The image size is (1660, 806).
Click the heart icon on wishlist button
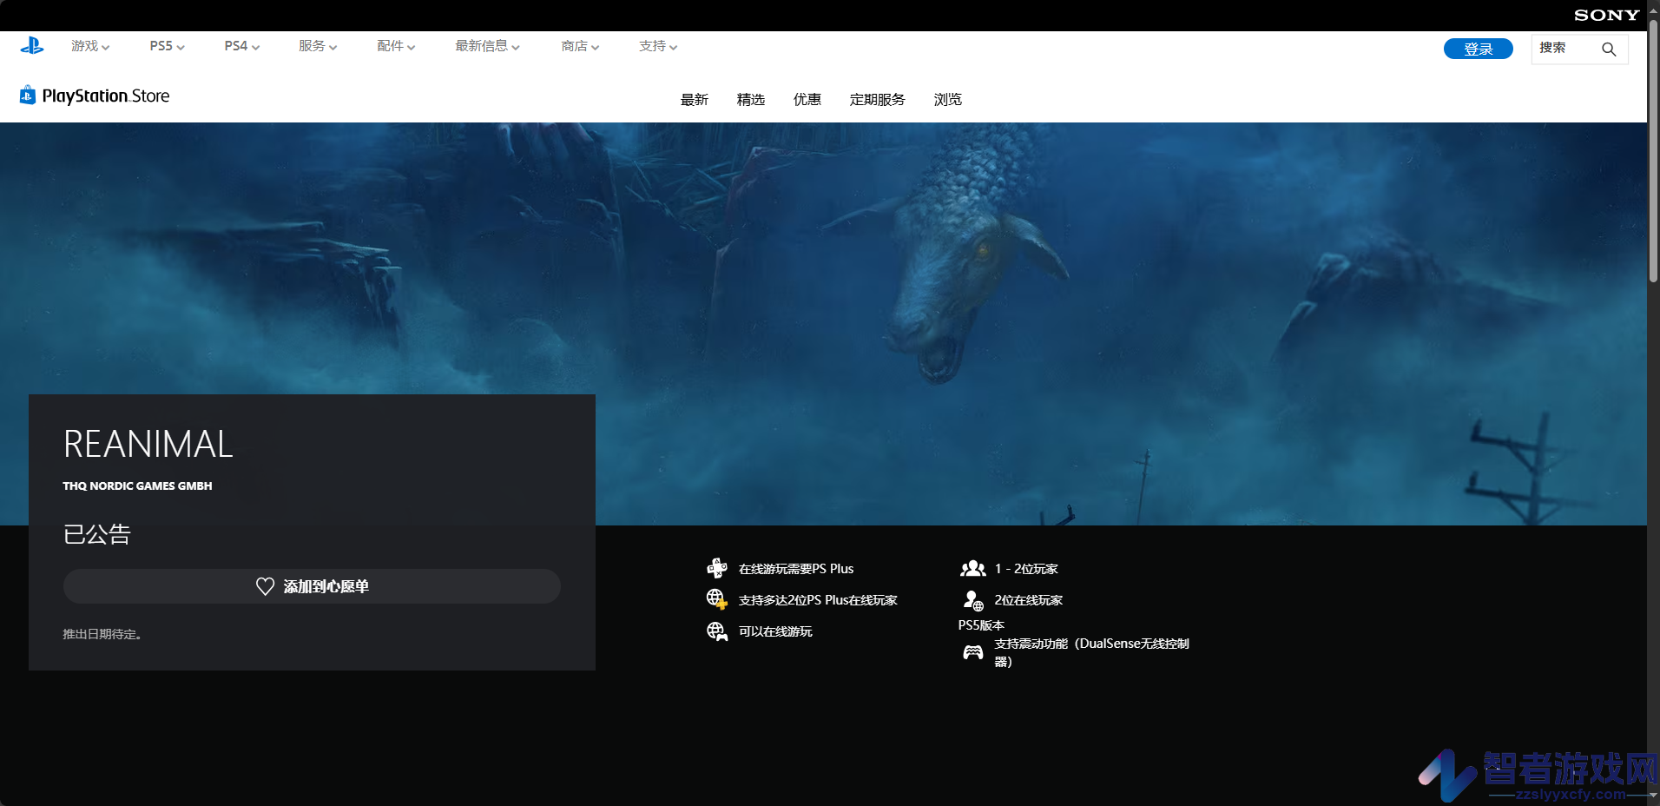(x=265, y=586)
